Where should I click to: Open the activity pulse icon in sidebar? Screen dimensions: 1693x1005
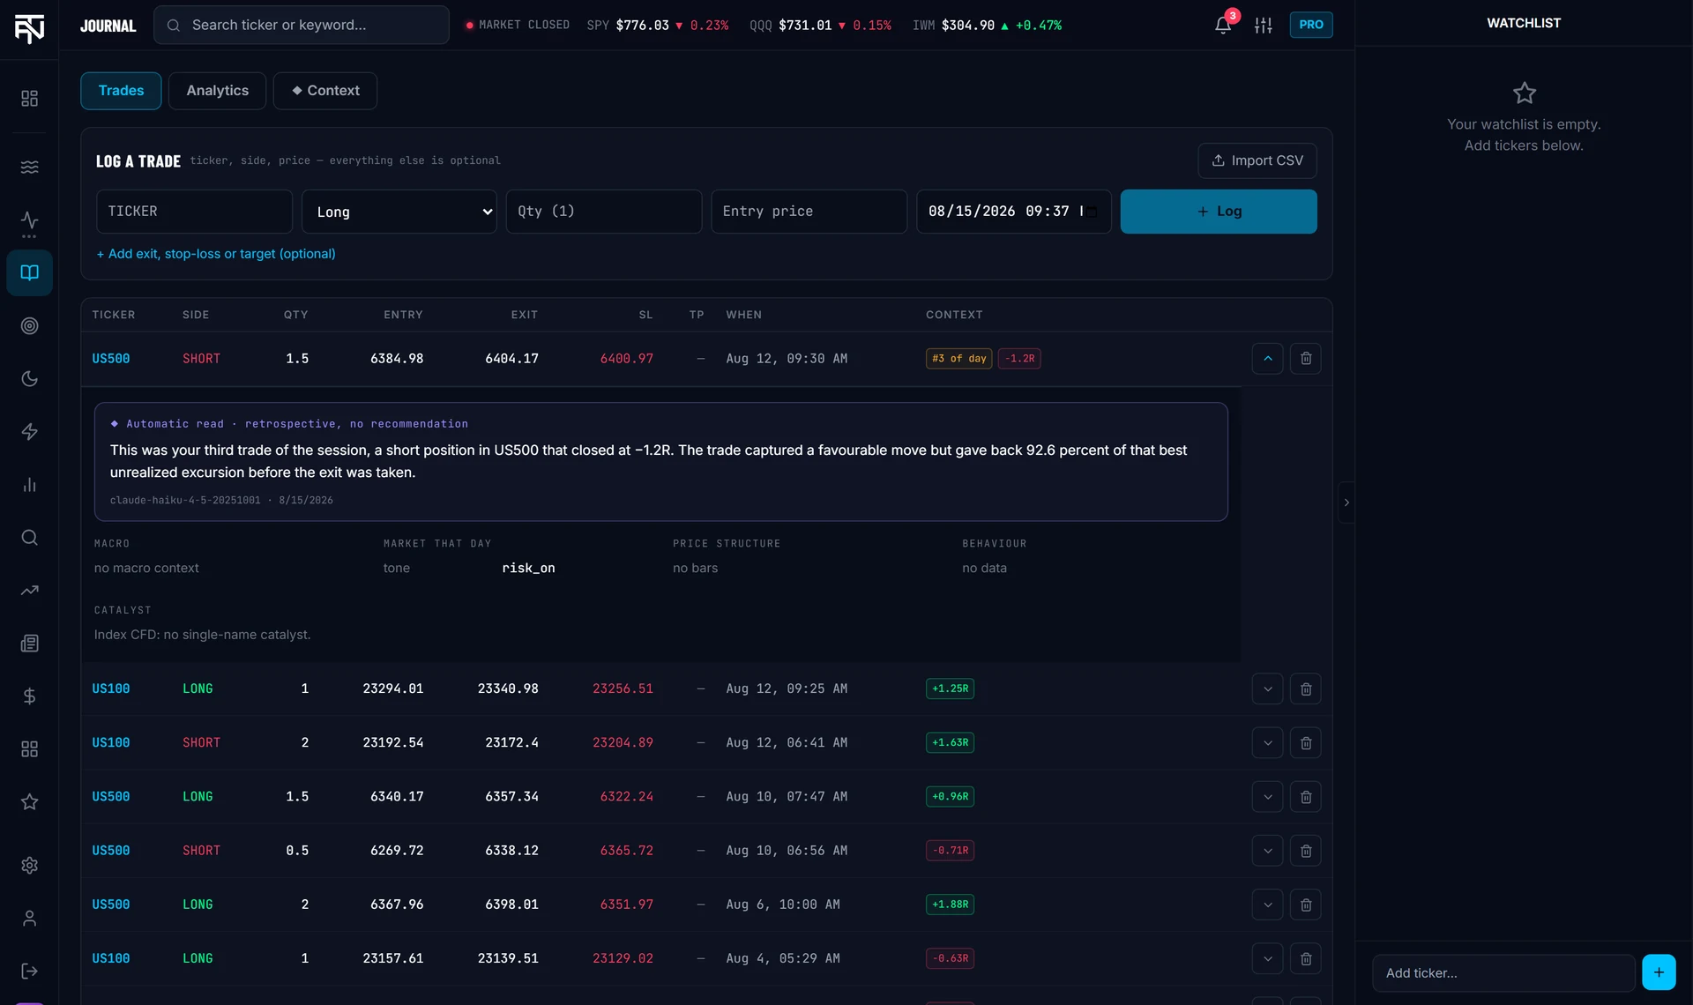(29, 220)
